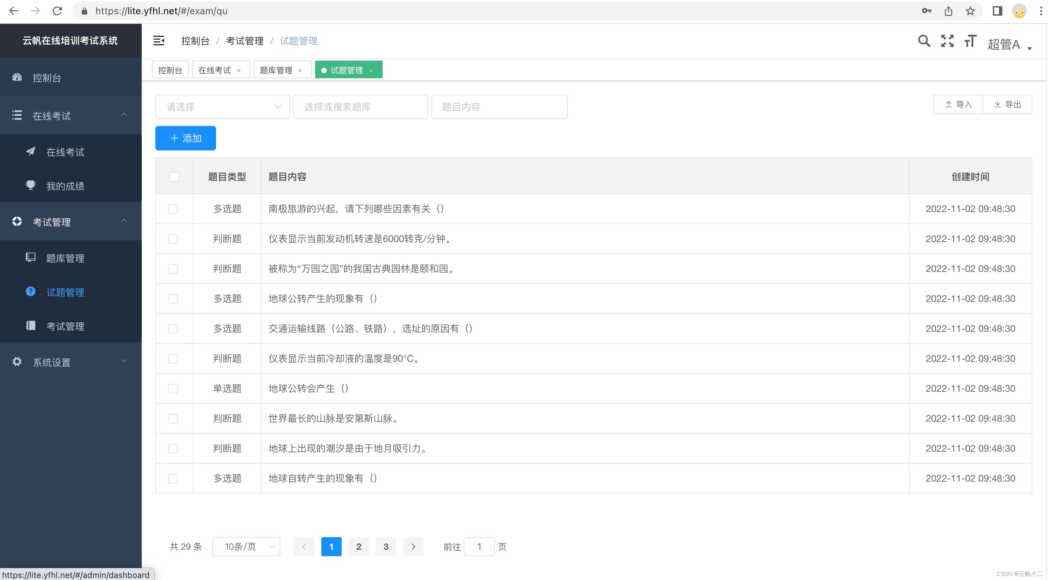Viewport: 1048px width, 580px height.
Task: Open 系统设置 settings in the sidebar
Action: point(51,362)
